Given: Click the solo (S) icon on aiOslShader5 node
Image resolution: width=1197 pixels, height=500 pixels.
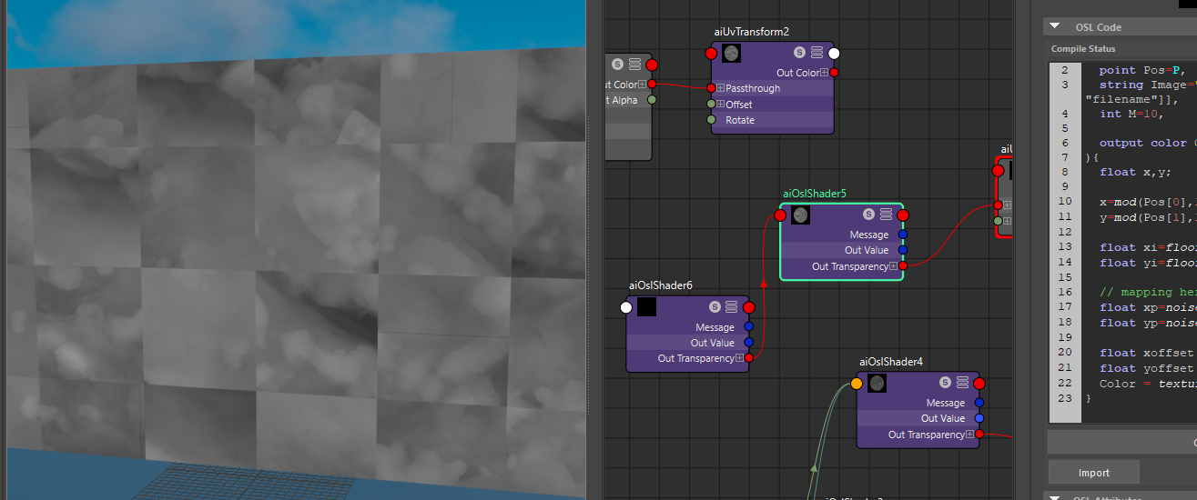Looking at the screenshot, I should [x=868, y=215].
